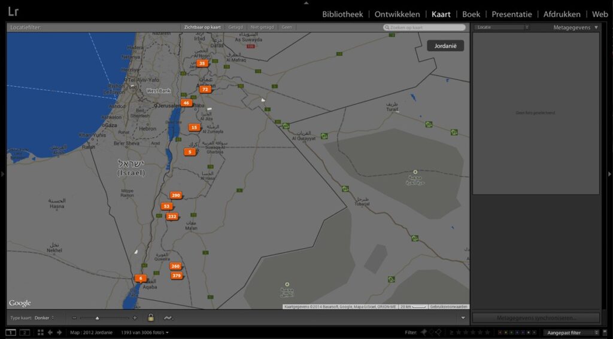Open grid view from filmstrip icon
Image resolution: width=613 pixels, height=339 pixels.
(x=41, y=332)
